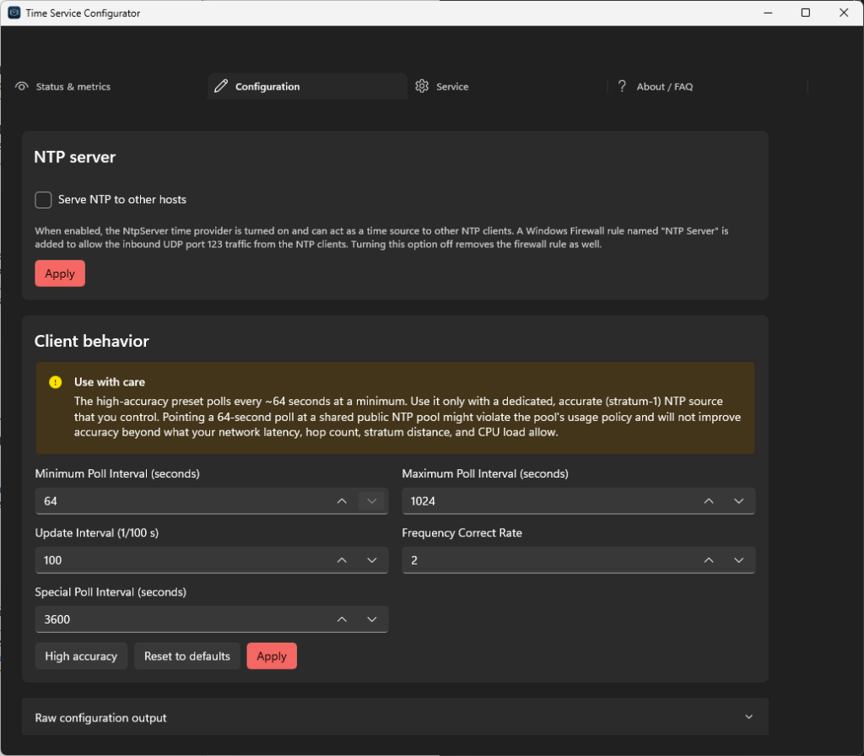Click the yellow warning icon in Use with care

point(55,382)
